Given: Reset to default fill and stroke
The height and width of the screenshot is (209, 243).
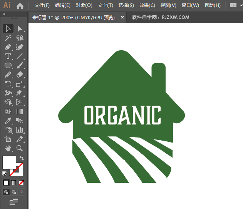Looking at the screenshot, I should pyautogui.click(x=5, y=174).
